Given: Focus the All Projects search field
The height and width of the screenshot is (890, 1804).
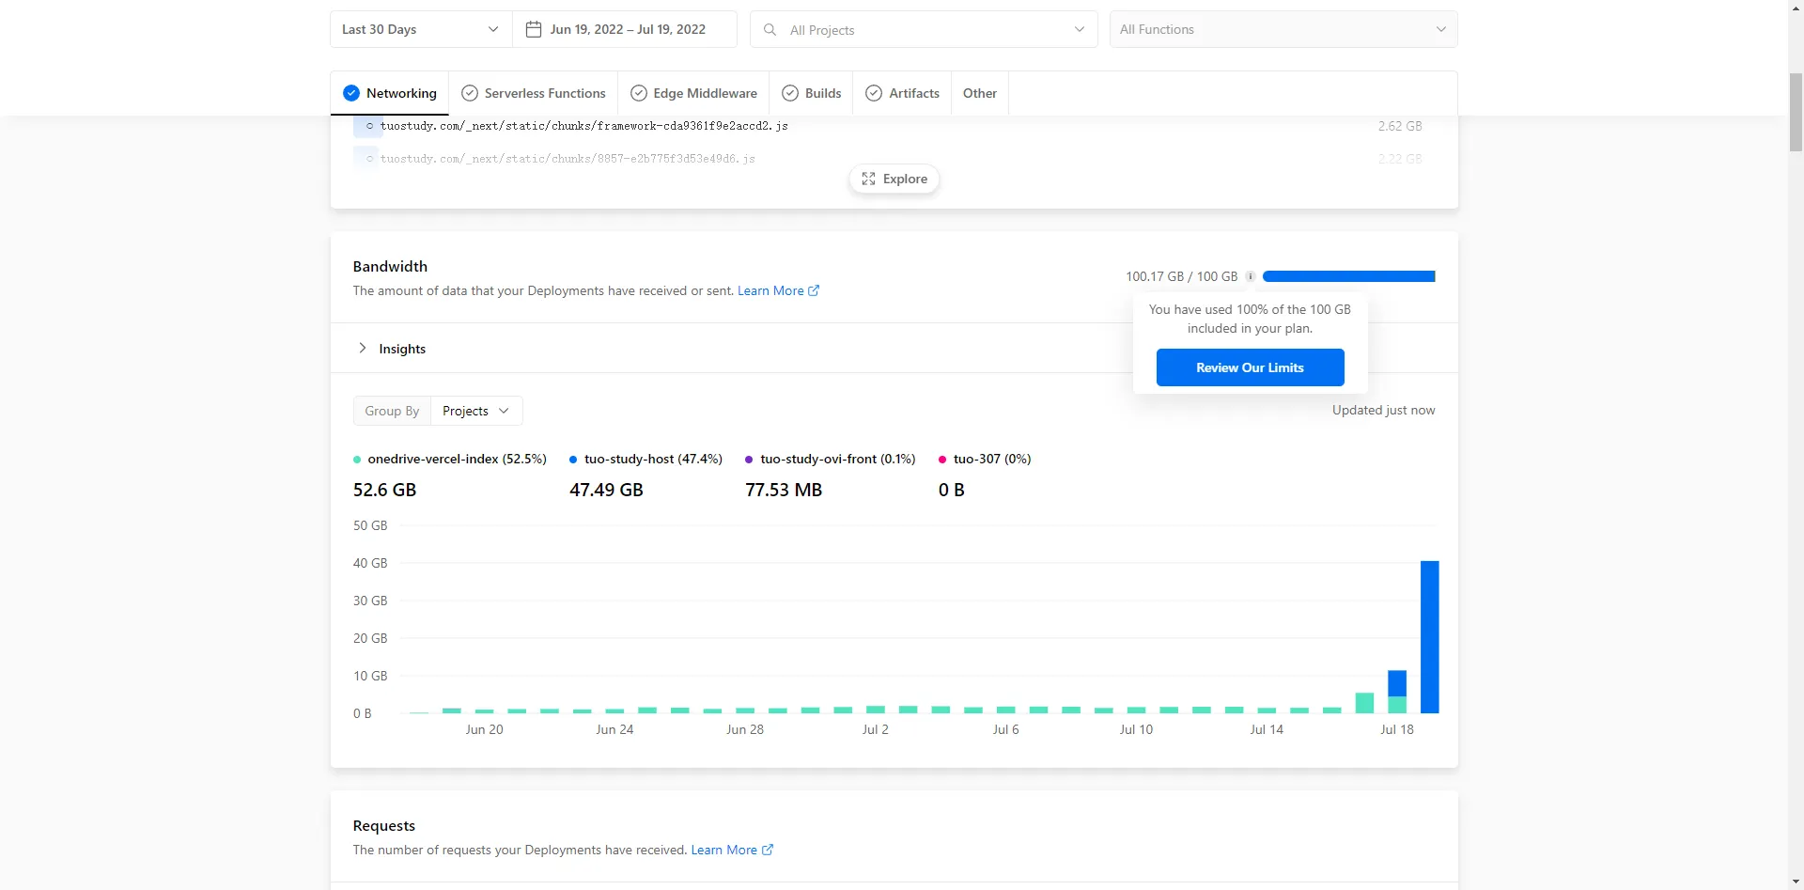Looking at the screenshot, I should tap(924, 29).
